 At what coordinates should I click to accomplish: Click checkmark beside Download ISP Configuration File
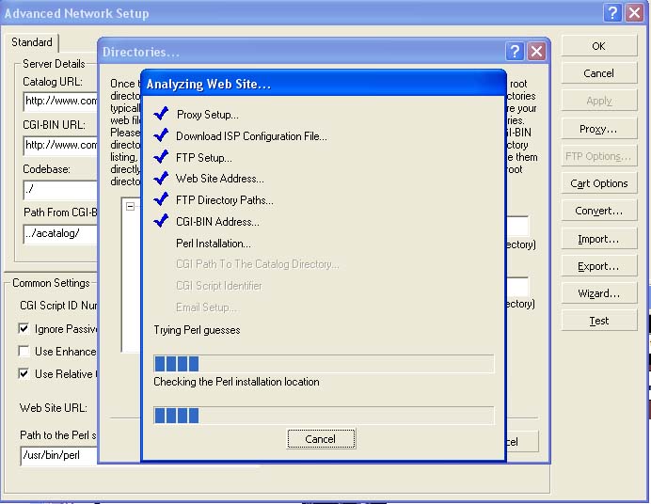coord(160,135)
